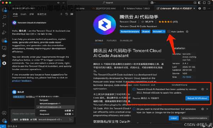The image size is (213, 128).
Task: Open the Source Control view
Action: [x=4, y=25]
